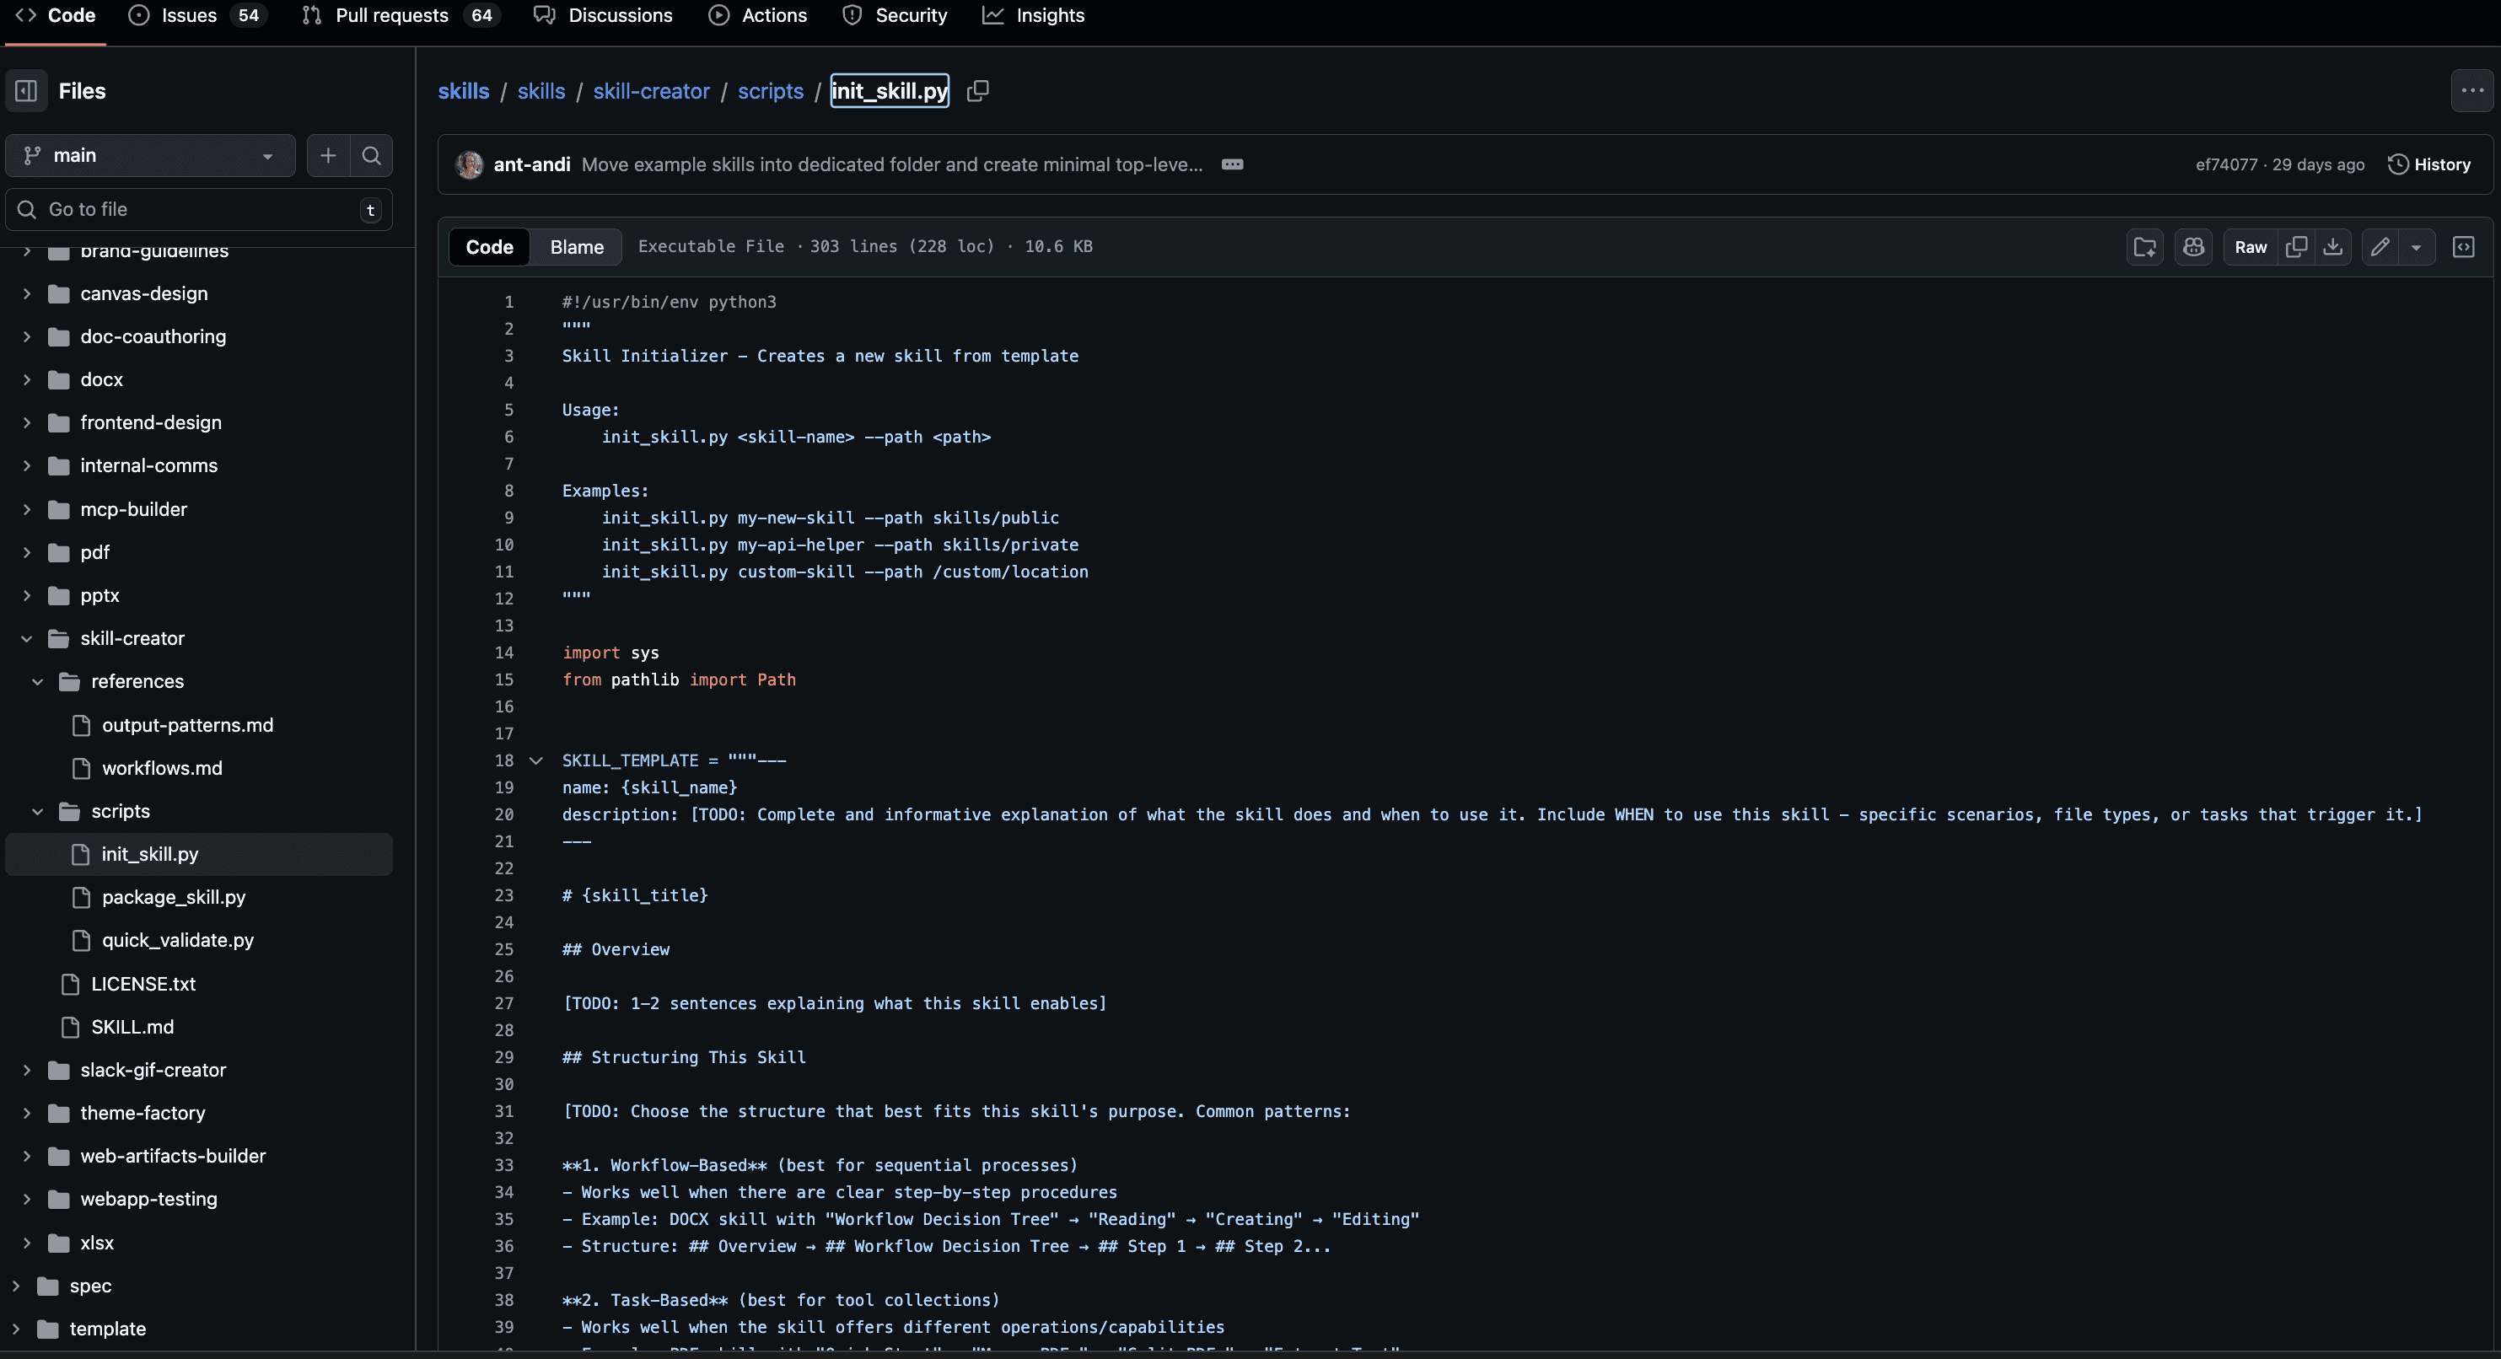This screenshot has height=1359, width=2501.
Task: Copy raw file contents
Action: click(x=2296, y=246)
